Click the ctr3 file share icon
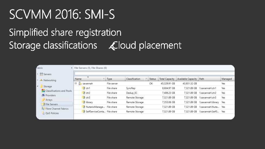This screenshot has height=149, width=265. pos(83,97)
